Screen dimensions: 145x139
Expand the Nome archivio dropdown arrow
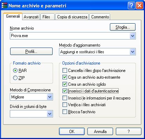[132, 36]
